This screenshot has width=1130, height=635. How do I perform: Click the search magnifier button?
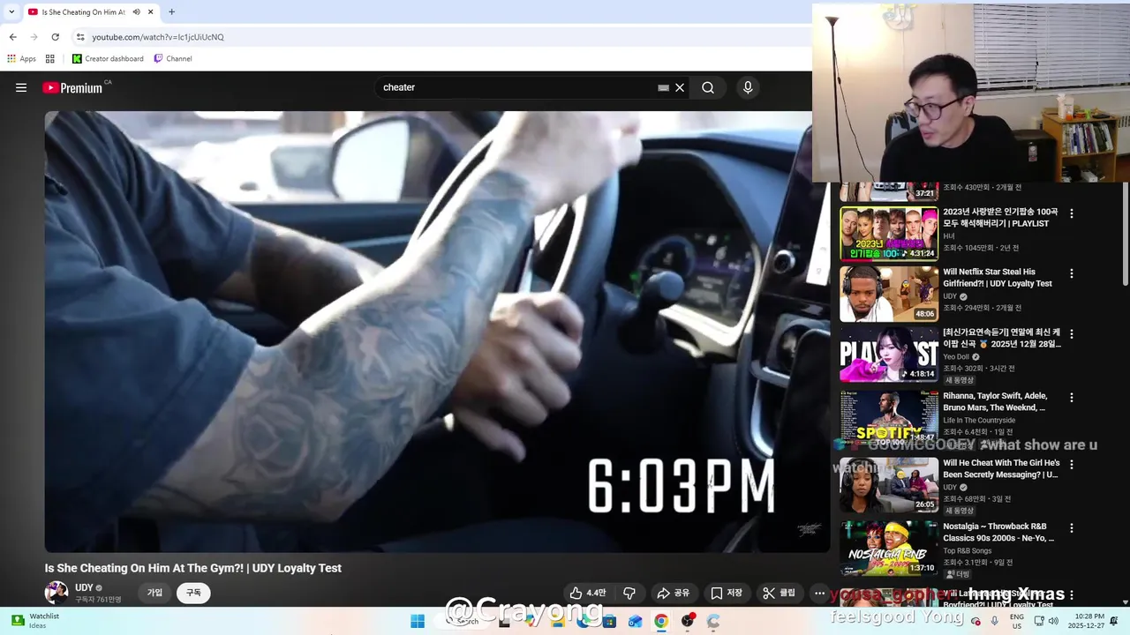pyautogui.click(x=708, y=87)
